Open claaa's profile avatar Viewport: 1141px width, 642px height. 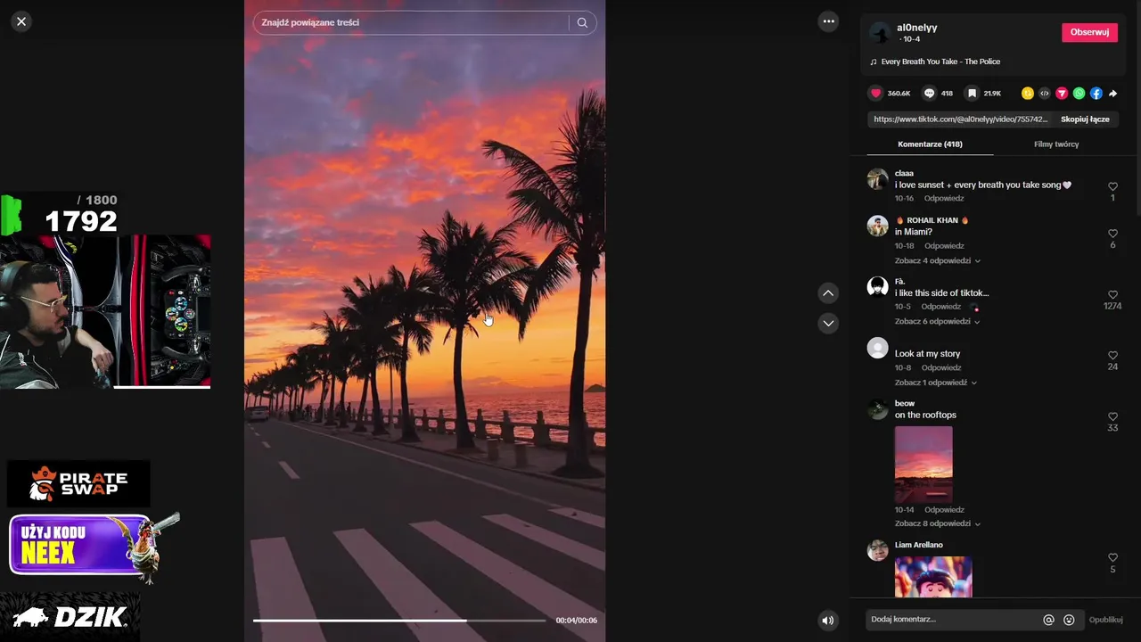(x=878, y=178)
